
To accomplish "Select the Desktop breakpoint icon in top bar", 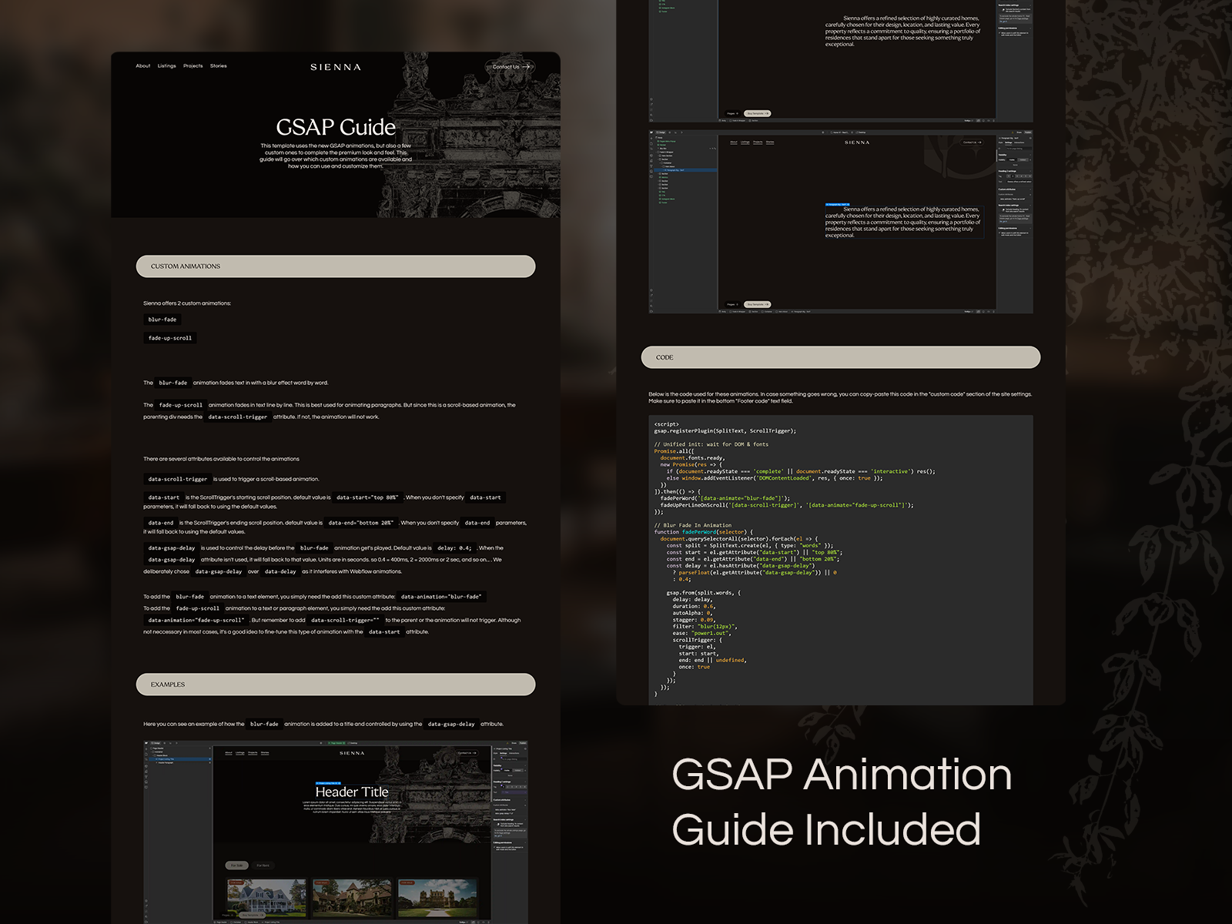I will pyautogui.click(x=860, y=132).
